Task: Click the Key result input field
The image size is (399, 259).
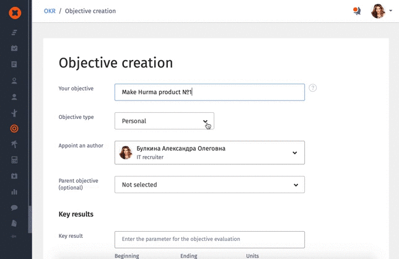Action: tap(209, 239)
